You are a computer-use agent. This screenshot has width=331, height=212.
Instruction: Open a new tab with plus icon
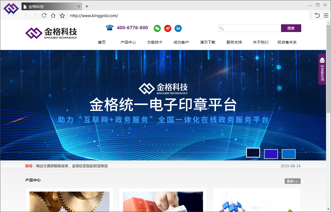(x=87, y=6)
